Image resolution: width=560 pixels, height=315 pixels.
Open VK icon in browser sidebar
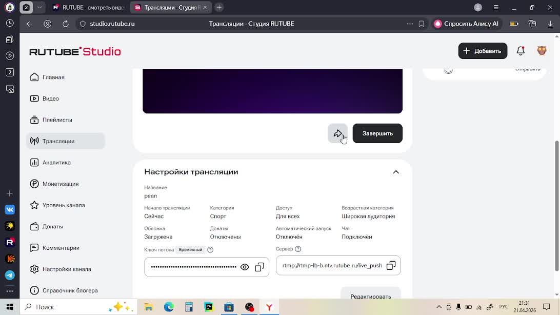pos(10,210)
